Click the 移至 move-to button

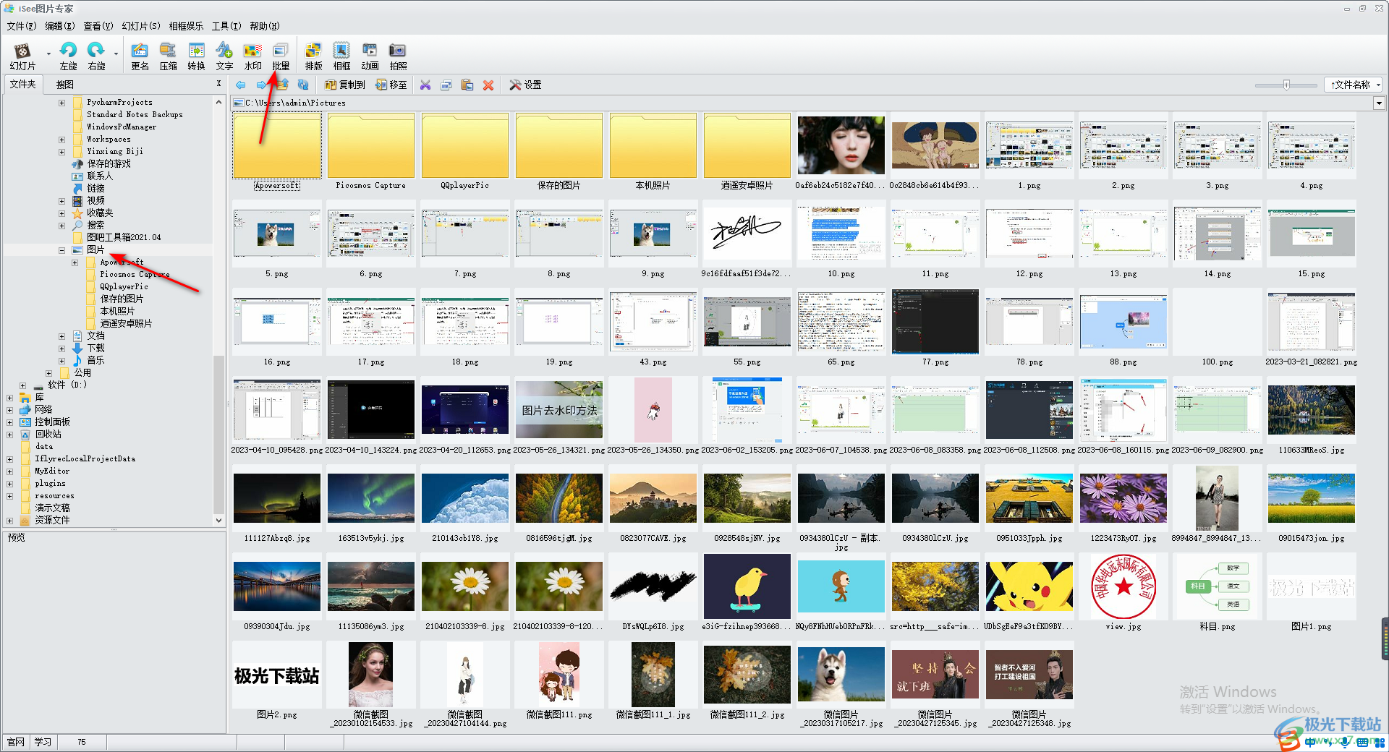tap(391, 85)
